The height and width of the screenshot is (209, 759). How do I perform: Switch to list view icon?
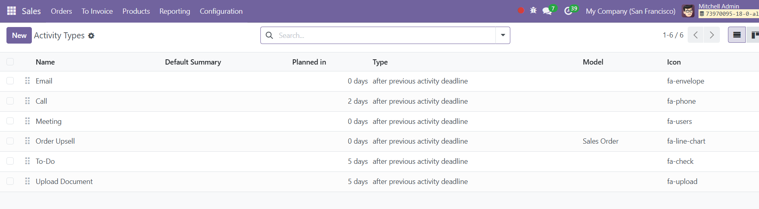[737, 35]
